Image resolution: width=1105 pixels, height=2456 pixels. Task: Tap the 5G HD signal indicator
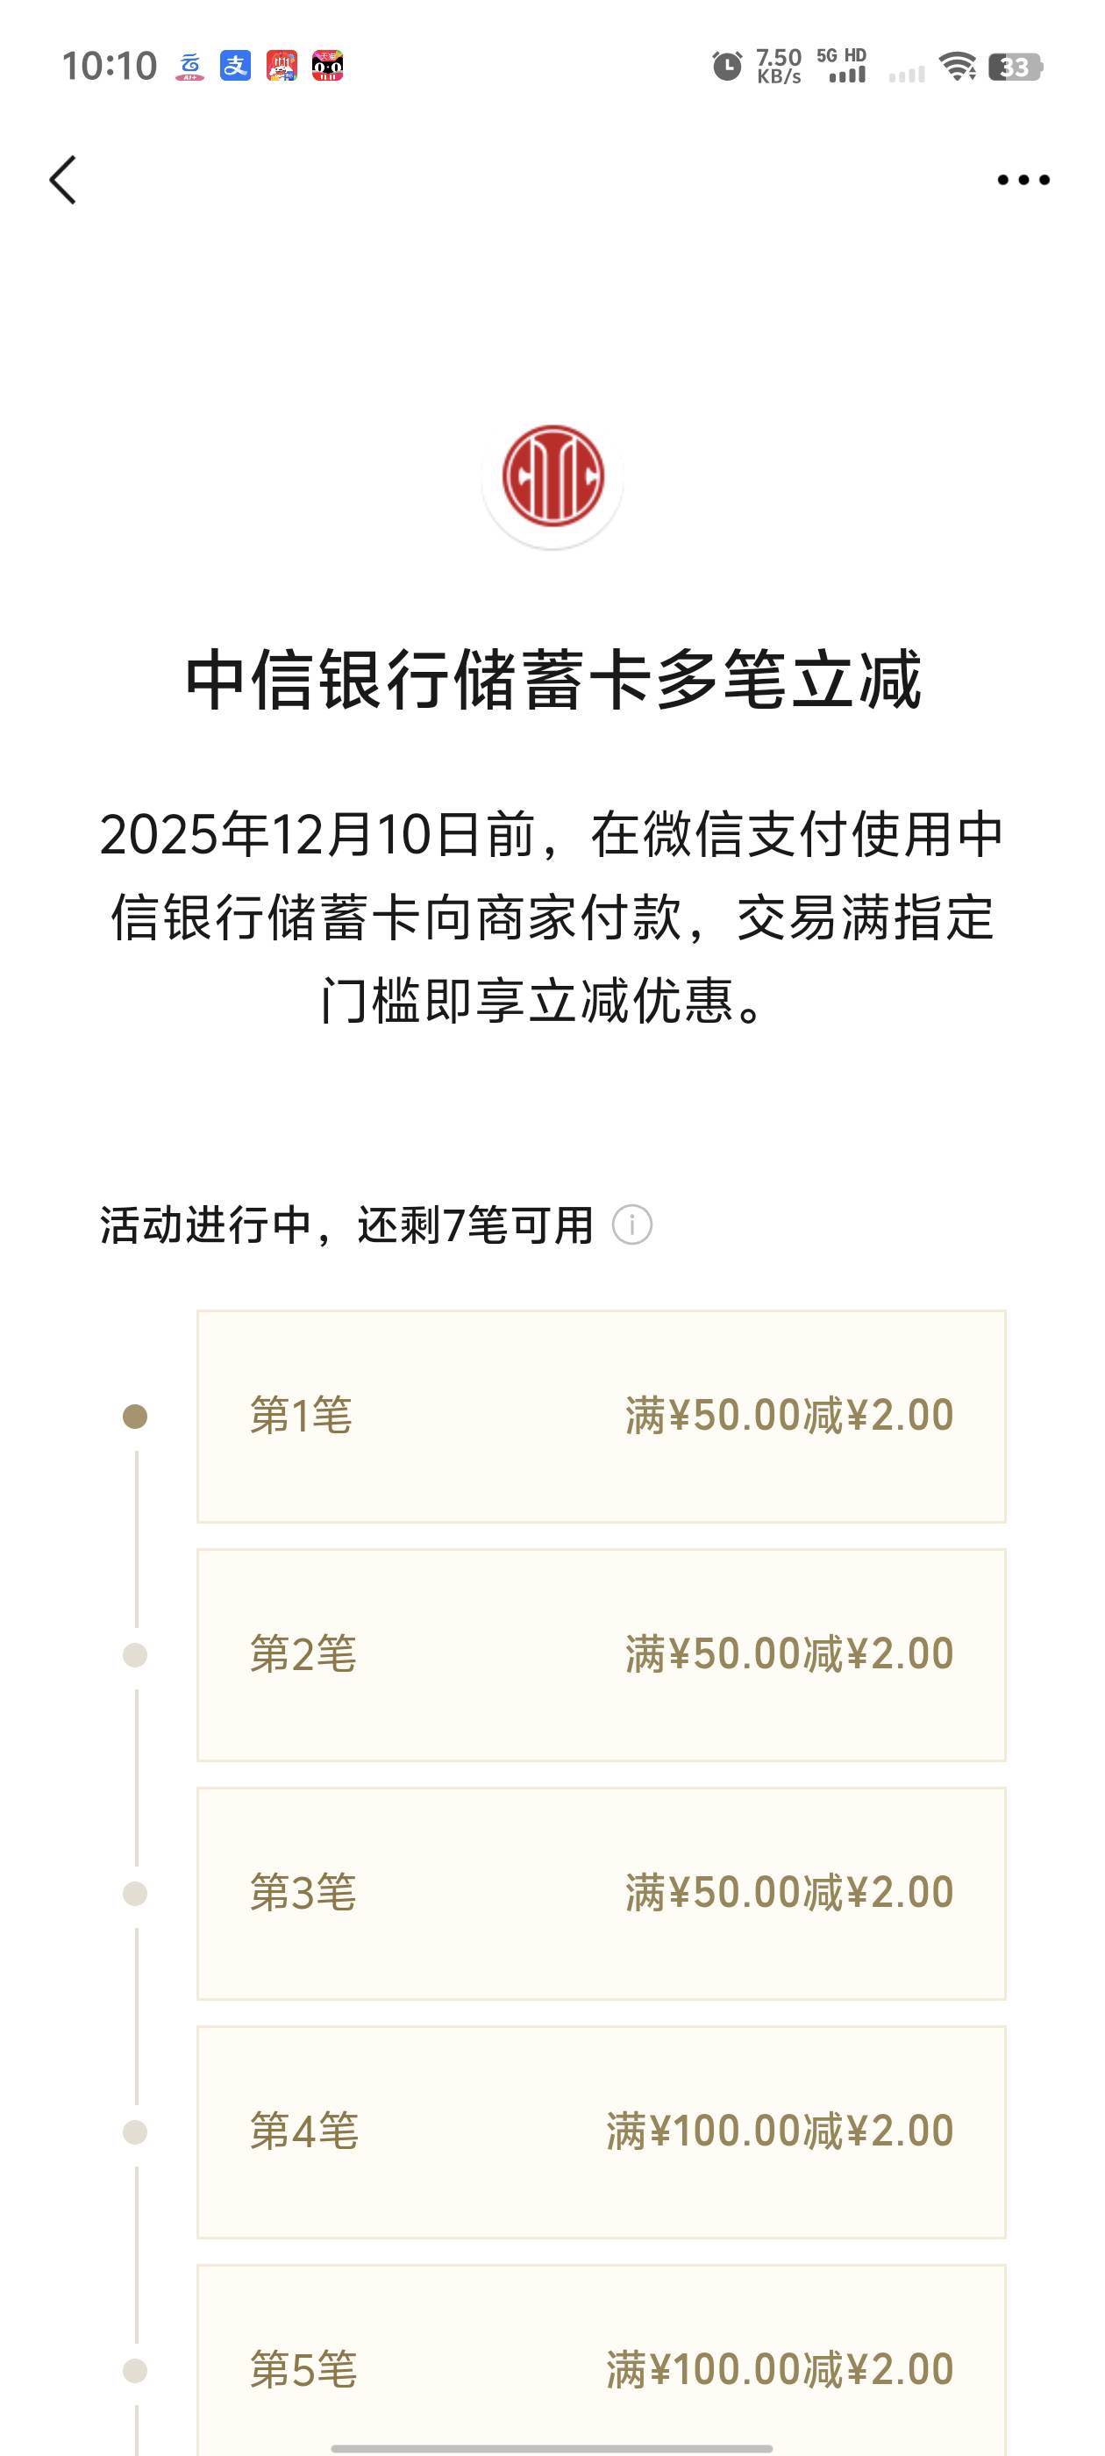point(843,66)
